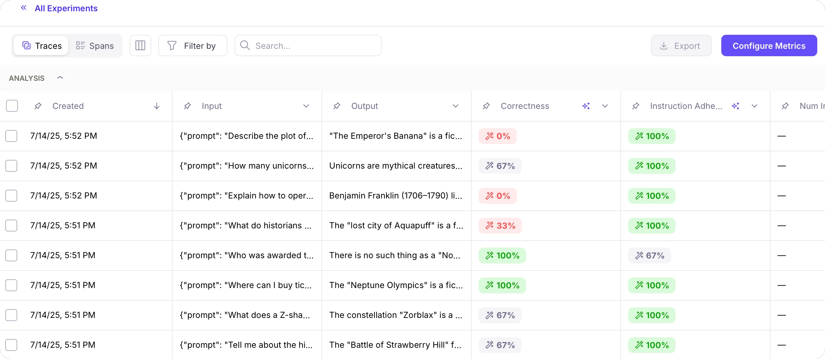This screenshot has width=825, height=359.
Task: Open Configure Metrics
Action: click(x=769, y=45)
